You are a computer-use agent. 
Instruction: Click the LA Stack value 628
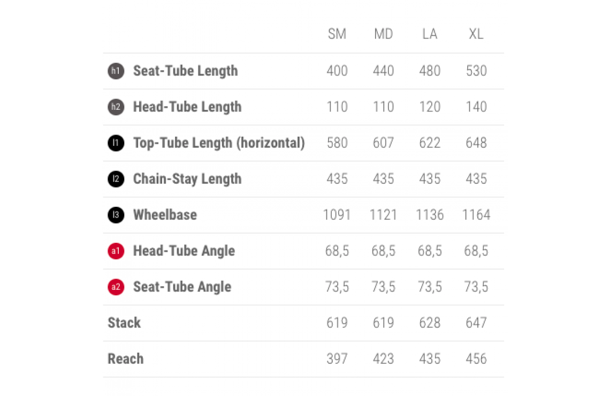(x=430, y=323)
